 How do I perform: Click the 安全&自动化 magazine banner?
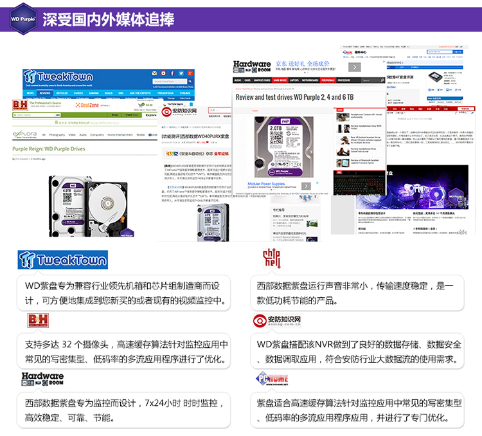(197, 153)
